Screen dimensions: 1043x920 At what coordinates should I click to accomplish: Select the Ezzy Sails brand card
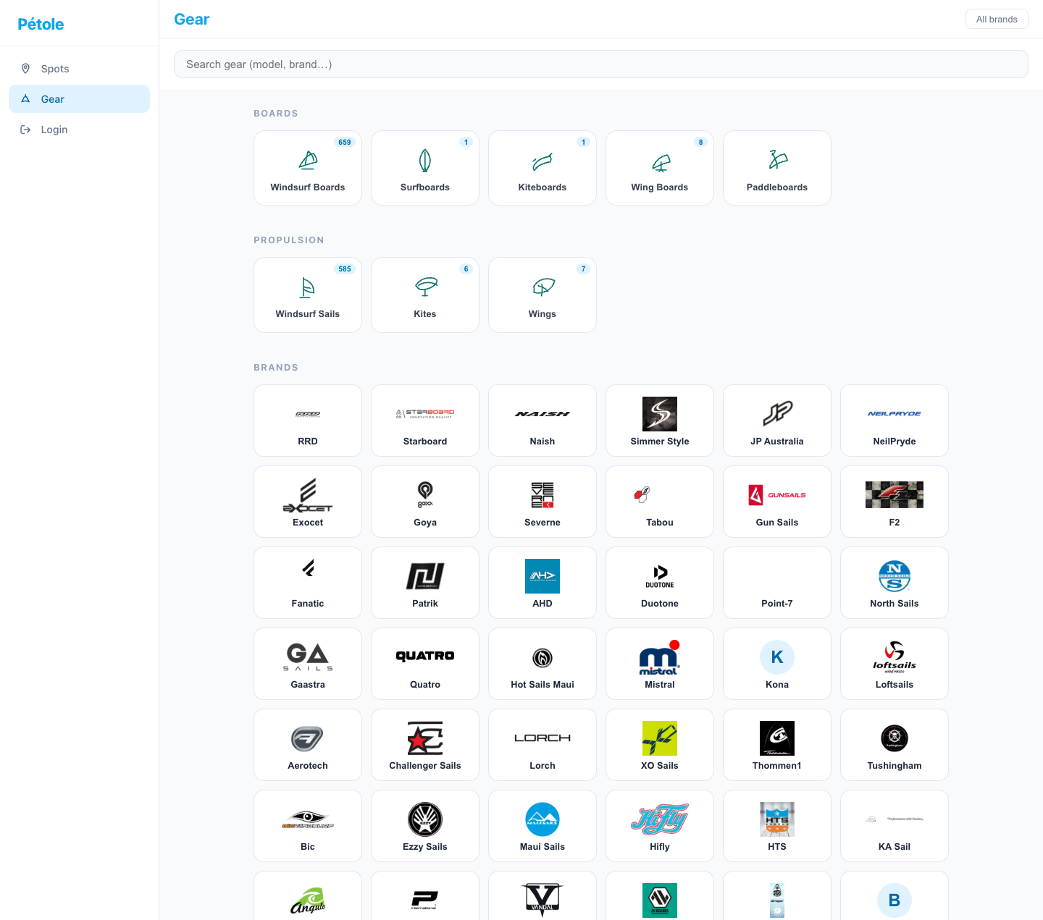pos(425,826)
